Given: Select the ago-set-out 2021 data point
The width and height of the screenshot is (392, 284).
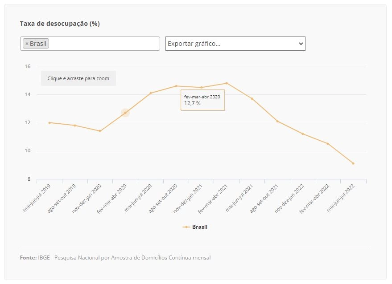Looking at the screenshot, I should coord(277,121).
